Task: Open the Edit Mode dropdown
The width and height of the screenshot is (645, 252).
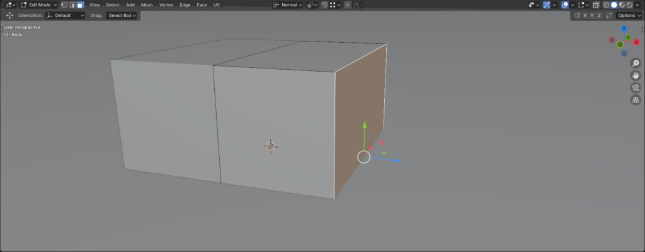Action: [39, 4]
